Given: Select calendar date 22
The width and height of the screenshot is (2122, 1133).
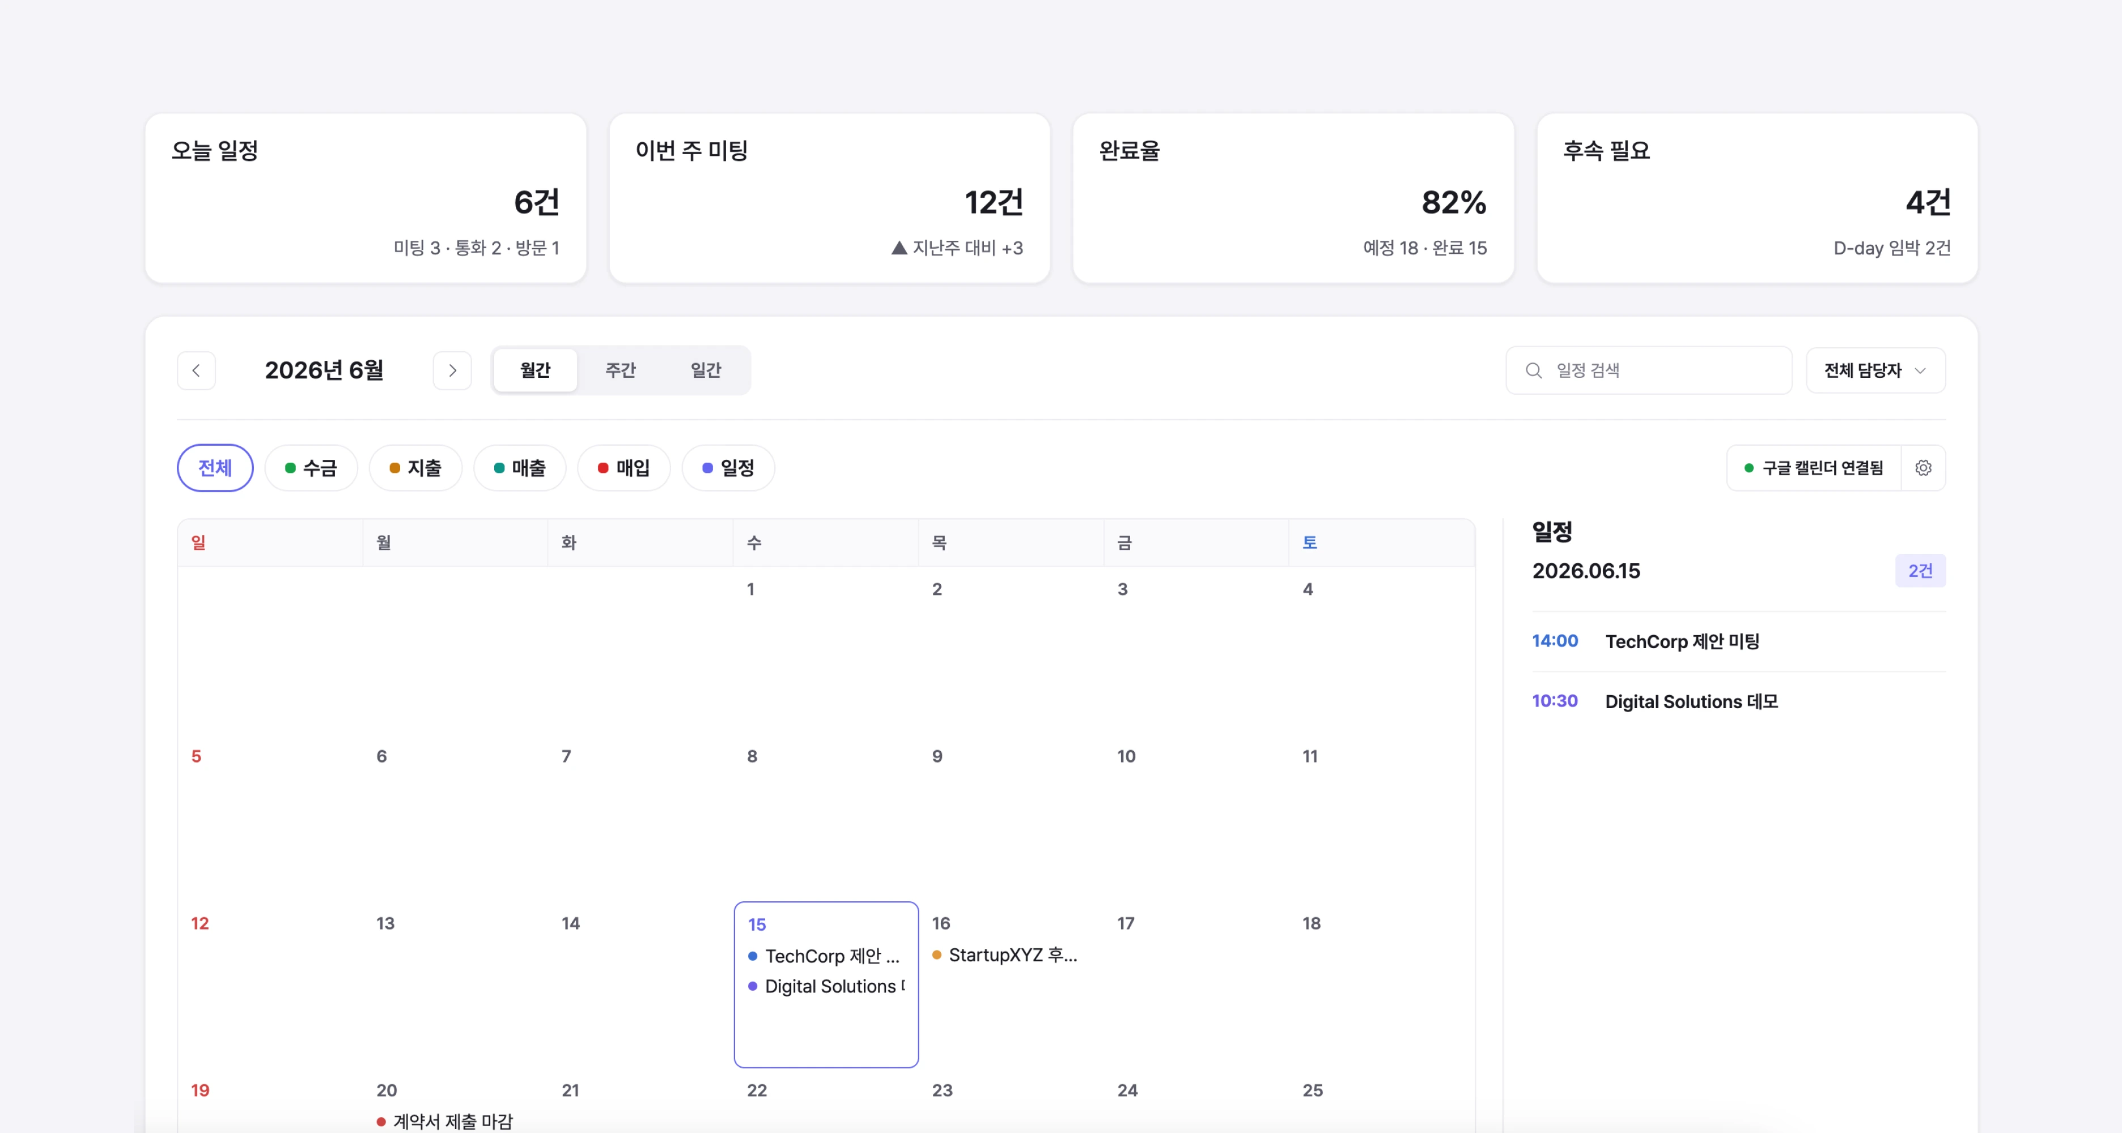Looking at the screenshot, I should click(x=757, y=1091).
